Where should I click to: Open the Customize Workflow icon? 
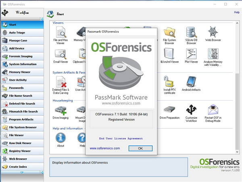(191, 110)
